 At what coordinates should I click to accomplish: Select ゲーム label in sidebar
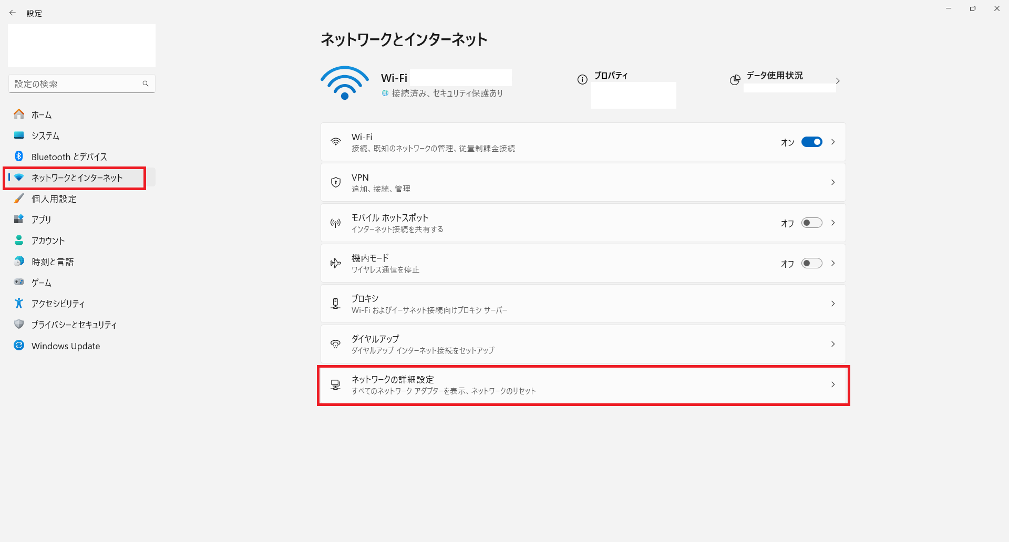click(x=42, y=283)
